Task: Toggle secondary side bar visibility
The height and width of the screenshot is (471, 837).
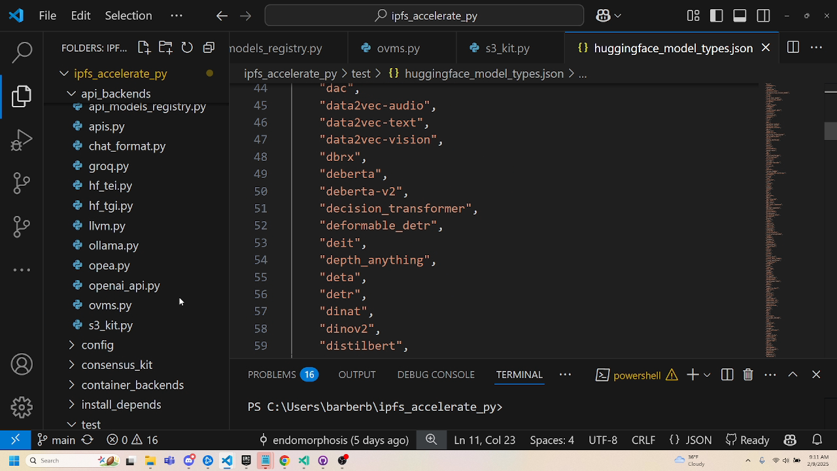Action: tap(763, 16)
